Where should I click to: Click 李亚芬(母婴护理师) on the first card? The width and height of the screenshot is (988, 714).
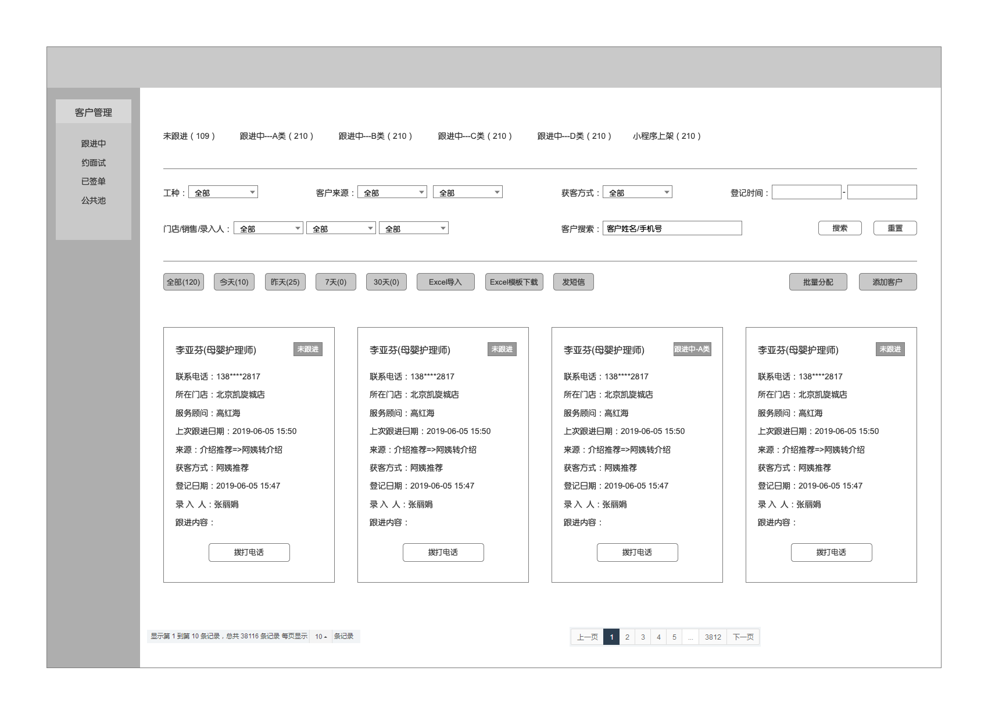(216, 350)
